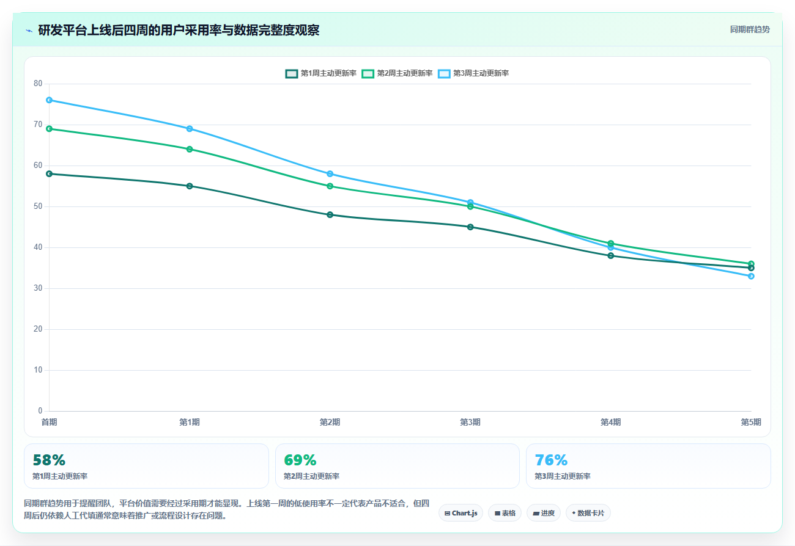Toggle the 第1周主动更新率 legend swatch

coord(291,73)
